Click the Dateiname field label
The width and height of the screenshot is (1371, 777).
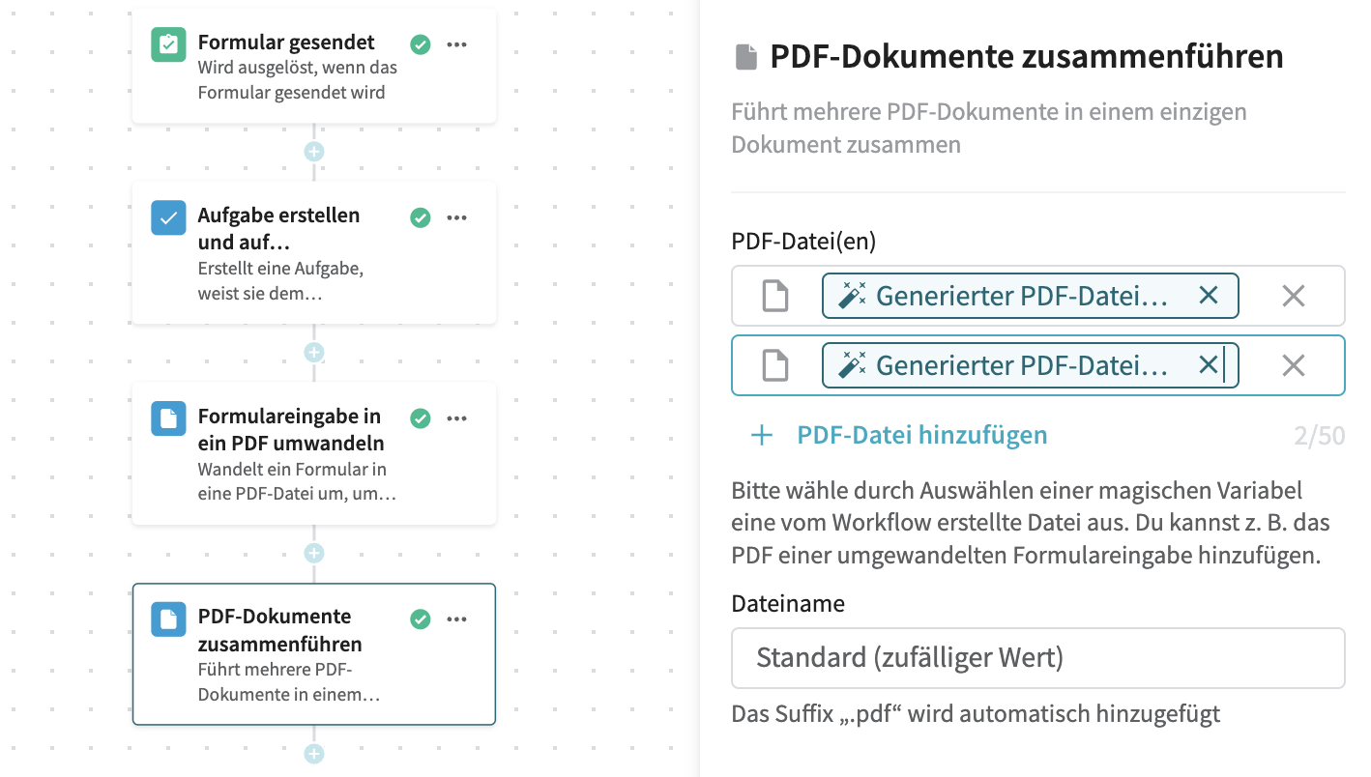pyautogui.click(x=788, y=604)
